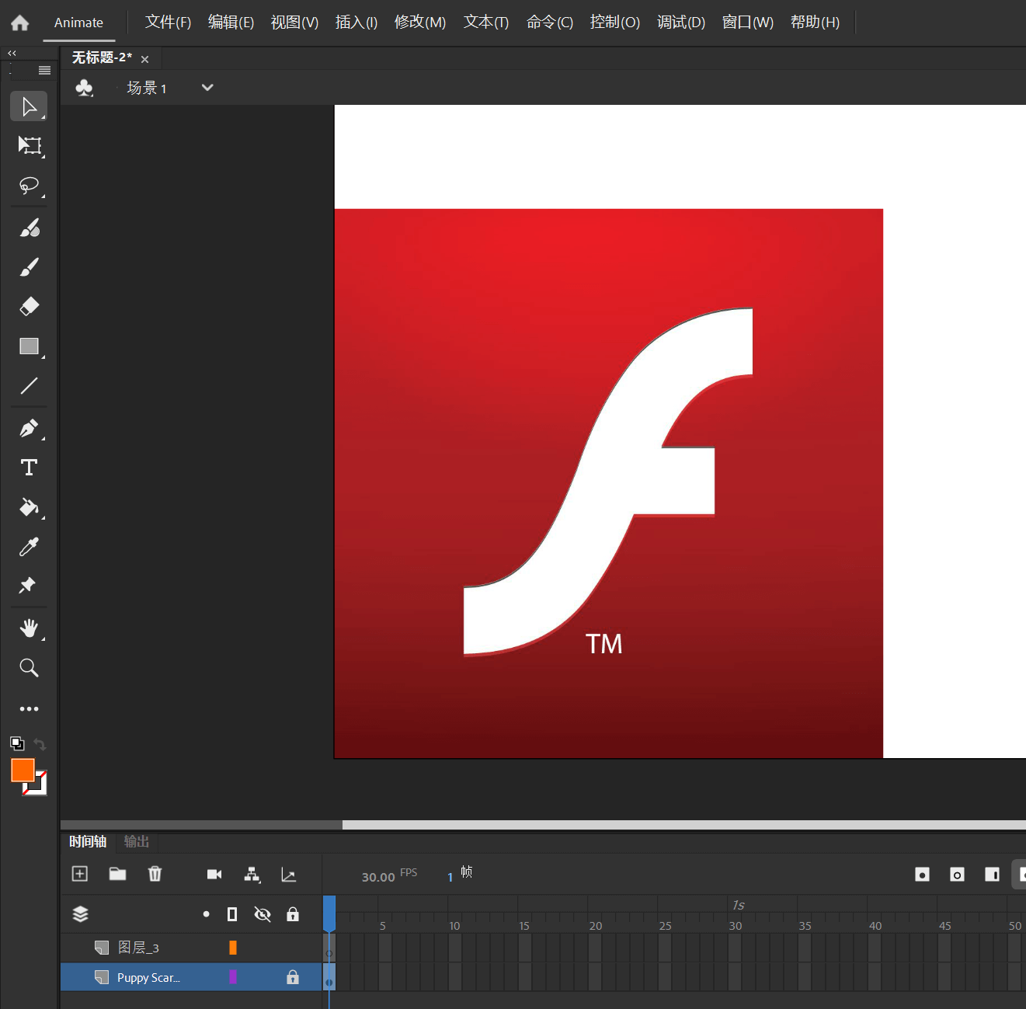Click the insert keyframe icon
Image resolution: width=1026 pixels, height=1009 pixels.
point(922,875)
